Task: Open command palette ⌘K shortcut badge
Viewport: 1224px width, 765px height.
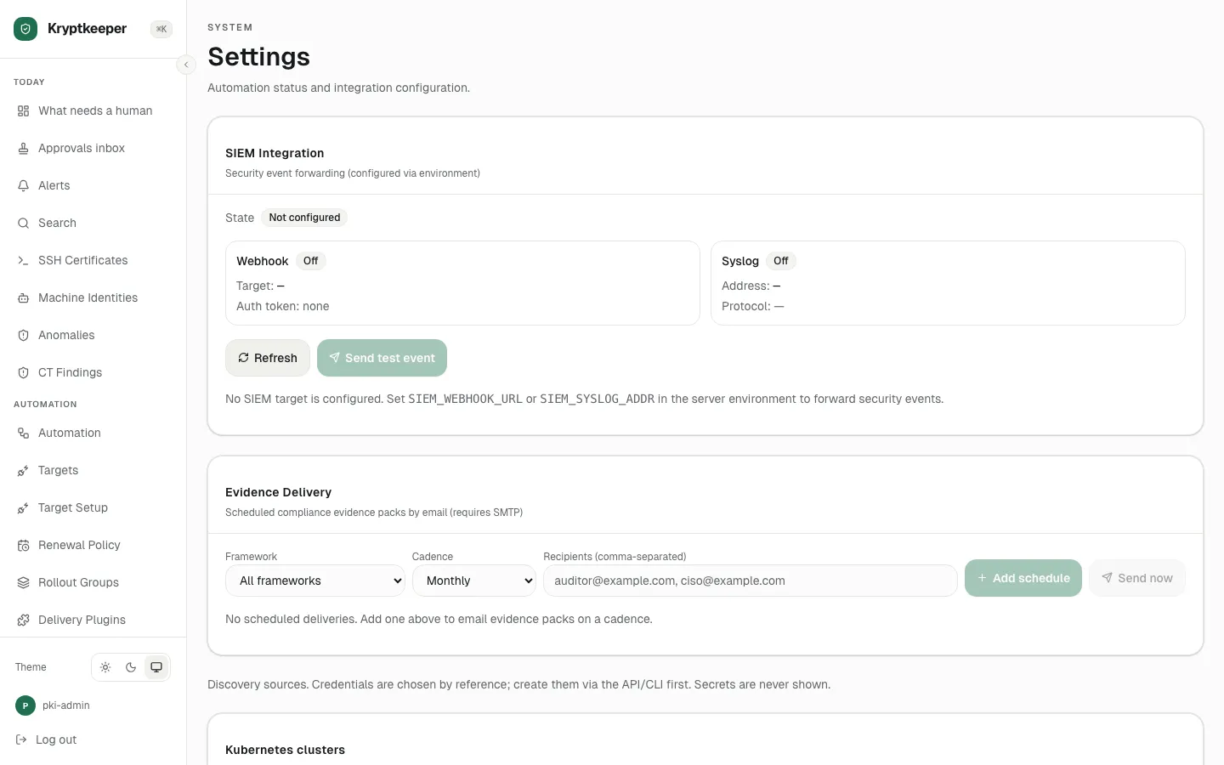Action: (161, 29)
